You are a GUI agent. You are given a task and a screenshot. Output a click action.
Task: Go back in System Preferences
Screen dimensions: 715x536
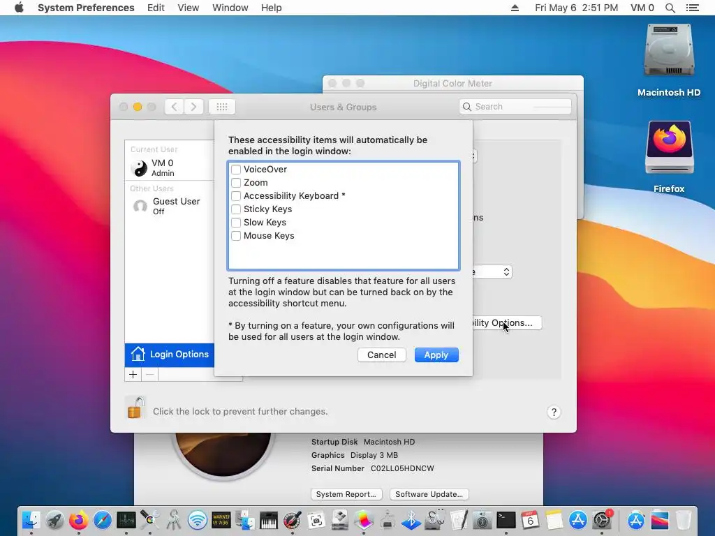[x=174, y=107]
